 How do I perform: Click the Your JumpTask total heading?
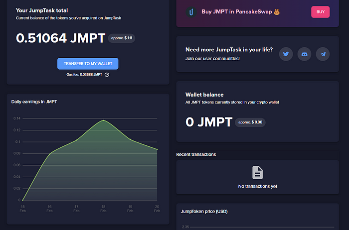point(42,10)
